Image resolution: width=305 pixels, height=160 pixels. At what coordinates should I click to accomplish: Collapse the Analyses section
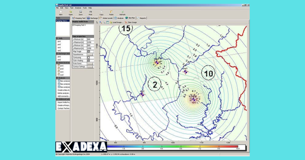pos(57,78)
